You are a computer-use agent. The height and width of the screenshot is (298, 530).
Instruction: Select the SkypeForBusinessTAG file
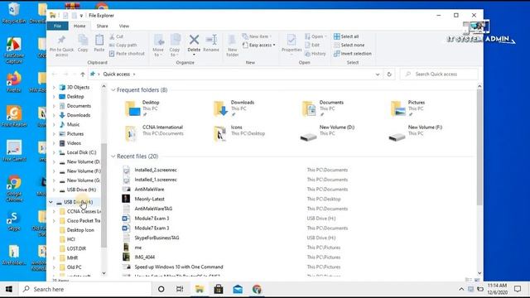[x=157, y=238]
